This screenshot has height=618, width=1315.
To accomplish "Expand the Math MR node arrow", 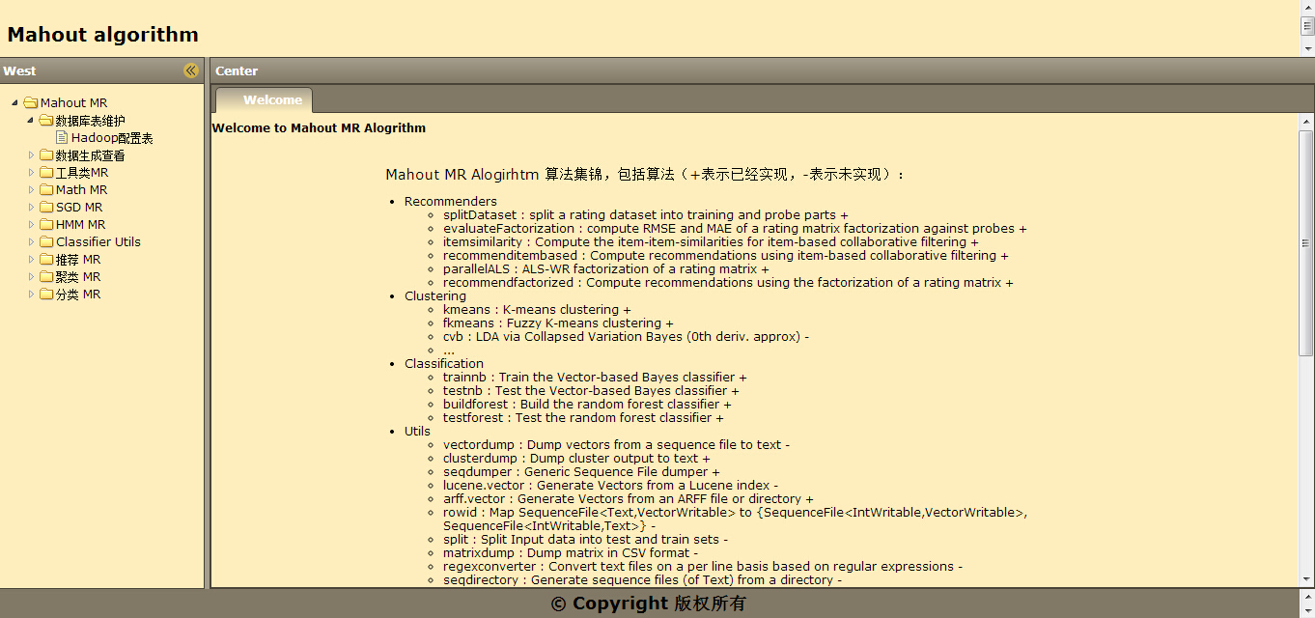I will coord(31,190).
